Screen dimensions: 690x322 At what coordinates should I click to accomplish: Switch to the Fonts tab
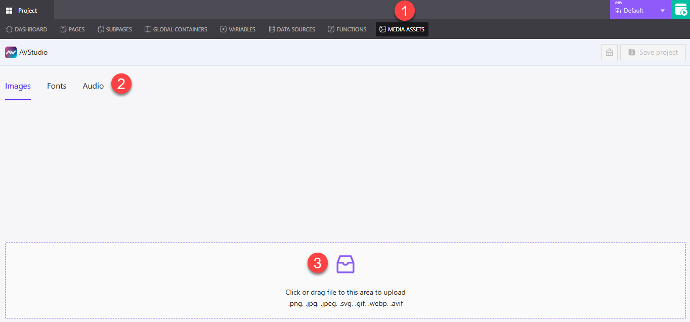(57, 86)
